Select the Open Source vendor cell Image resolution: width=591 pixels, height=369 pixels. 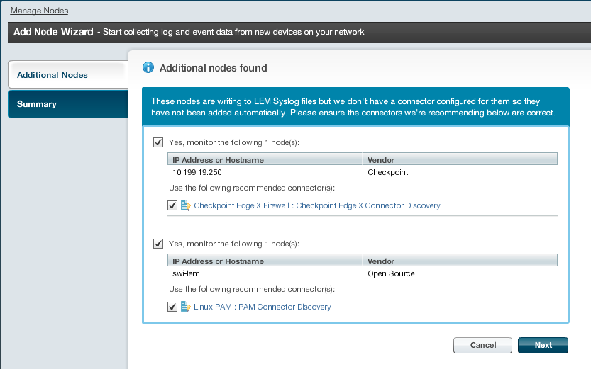click(x=460, y=273)
